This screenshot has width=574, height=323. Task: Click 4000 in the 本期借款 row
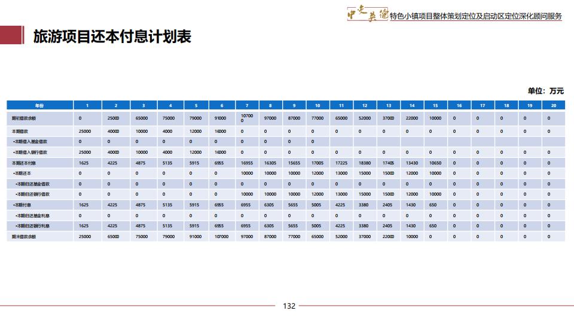pyautogui.click(x=167, y=131)
